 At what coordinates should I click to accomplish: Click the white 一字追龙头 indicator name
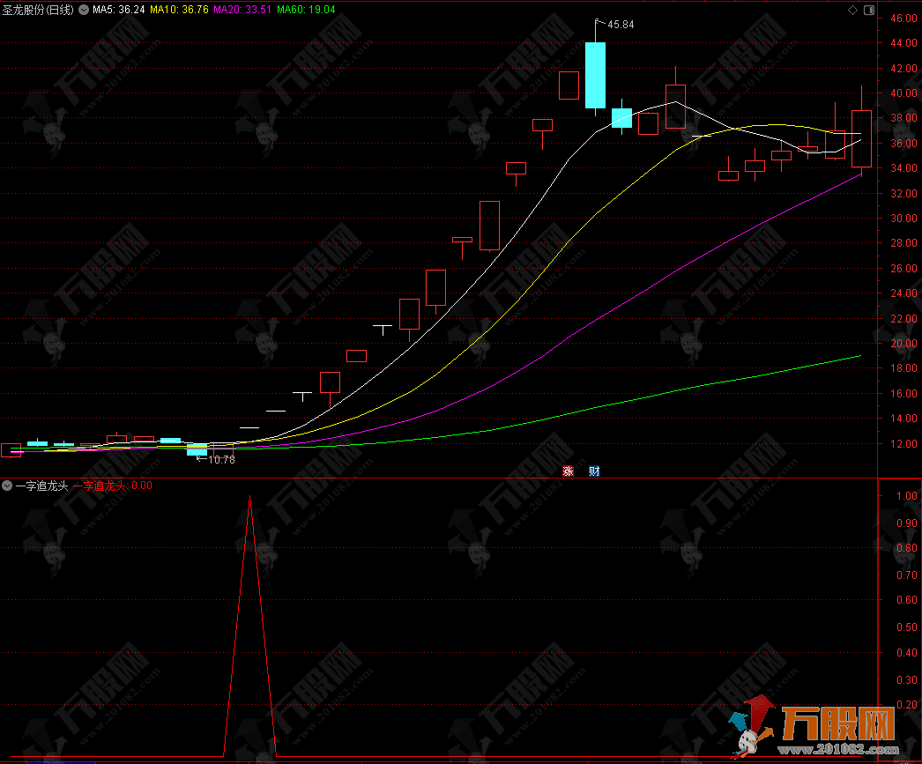pos(41,485)
